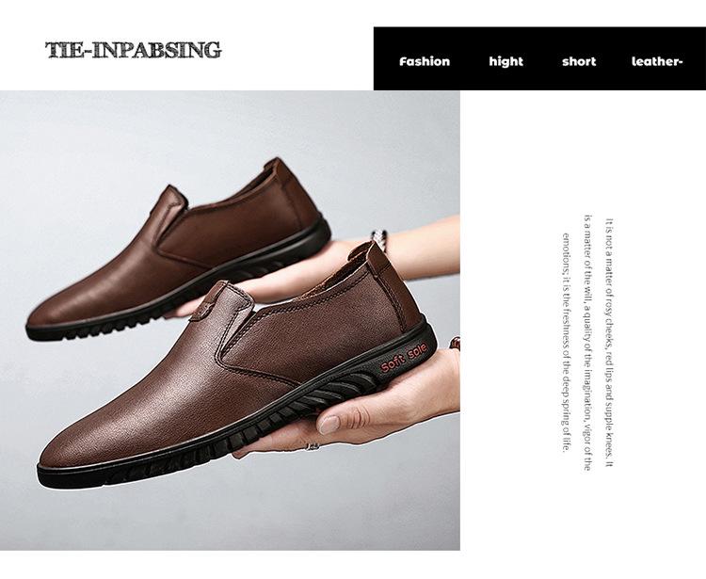This screenshot has width=706, height=579.
Task: Select the short tab
Action: [579, 61]
